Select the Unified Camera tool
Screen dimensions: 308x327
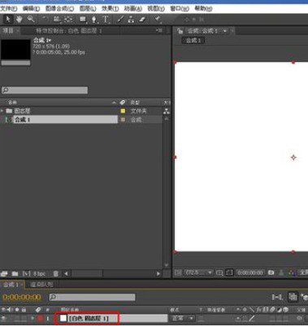point(57,20)
